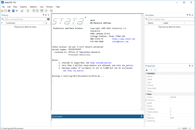Click the Viewer eye icon
195x130 pixels.
pos(17,11)
